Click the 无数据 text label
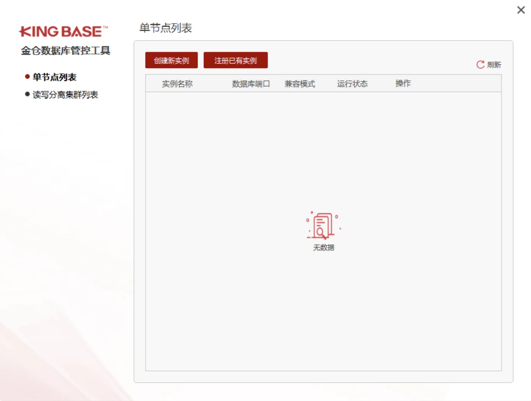 [324, 247]
